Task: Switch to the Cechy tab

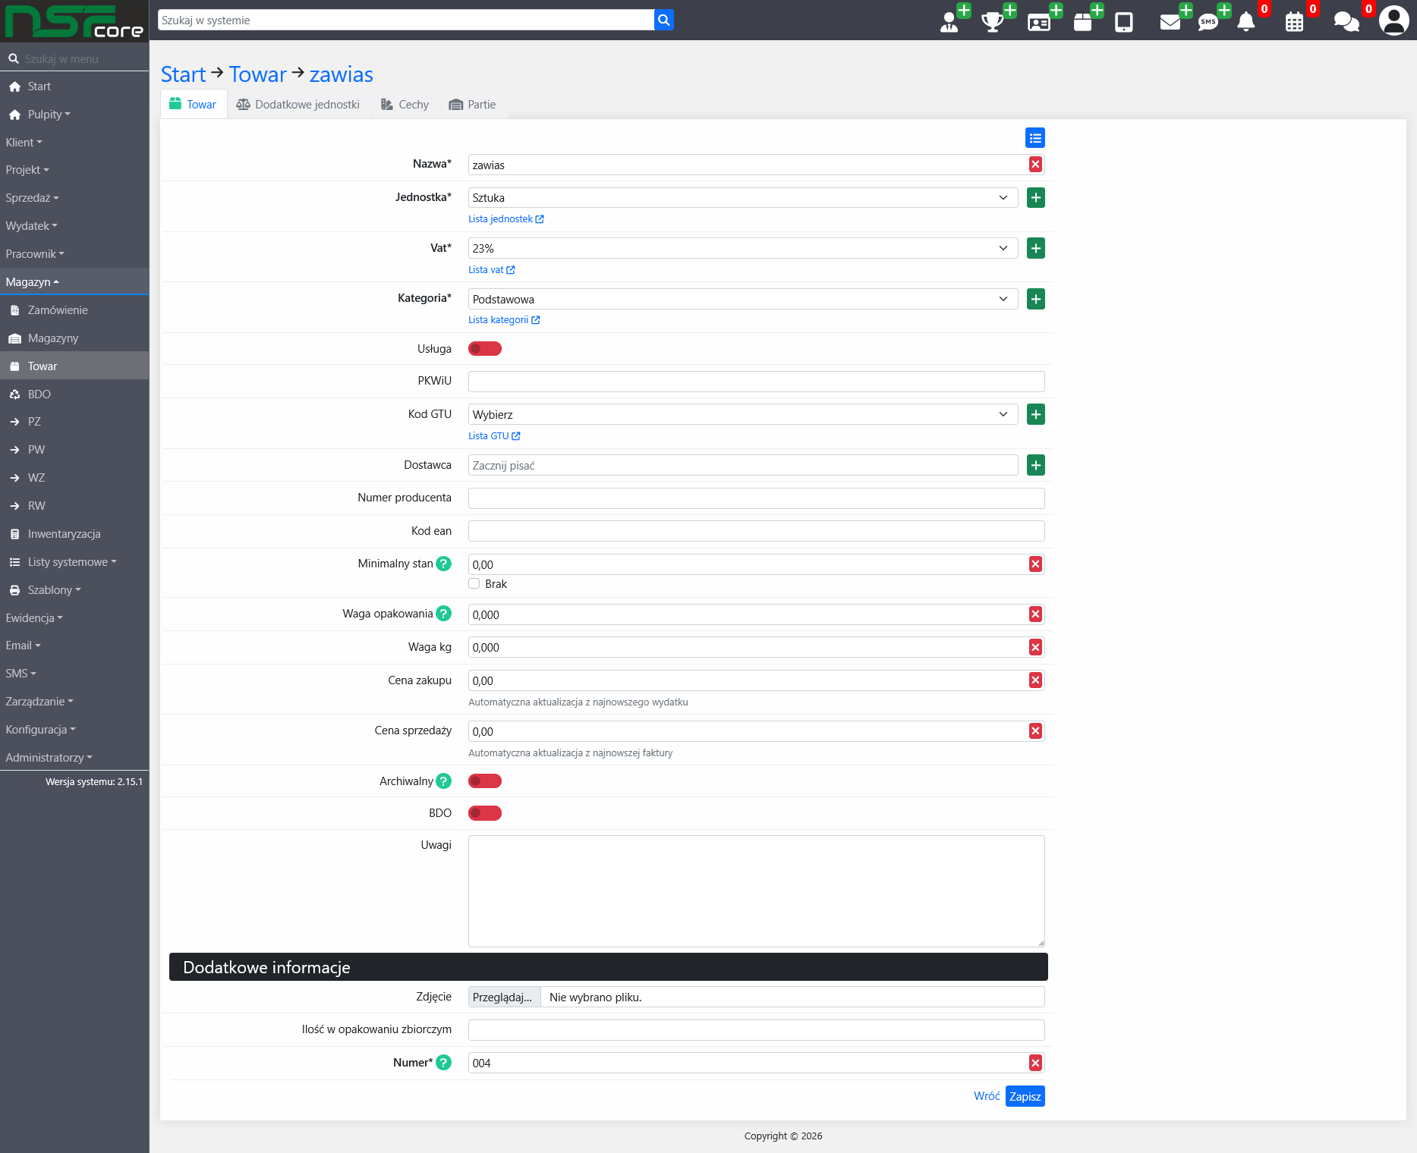Action: [405, 105]
